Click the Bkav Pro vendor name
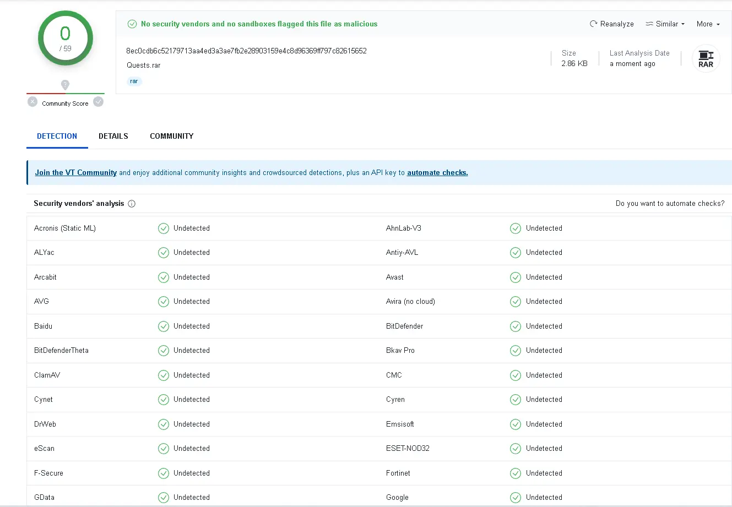The width and height of the screenshot is (732, 507). coord(400,350)
